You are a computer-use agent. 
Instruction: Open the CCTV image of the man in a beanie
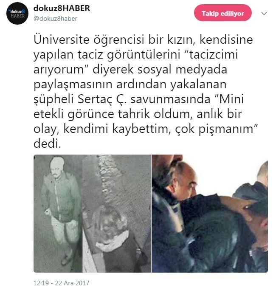click(x=58, y=214)
